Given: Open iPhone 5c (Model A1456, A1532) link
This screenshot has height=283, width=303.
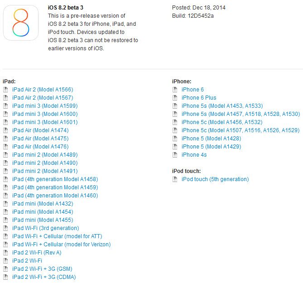Looking at the screenshot, I should [x=222, y=122].
